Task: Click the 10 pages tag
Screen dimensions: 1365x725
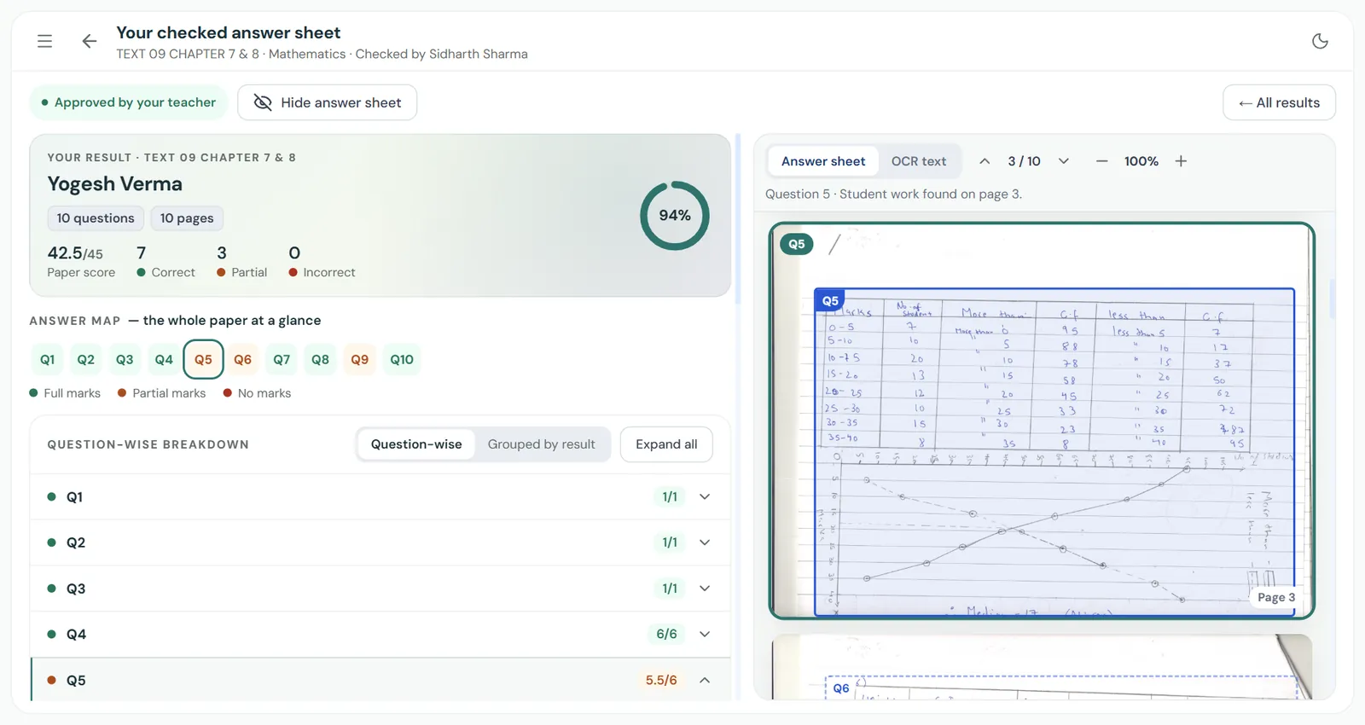Action: [x=187, y=218]
